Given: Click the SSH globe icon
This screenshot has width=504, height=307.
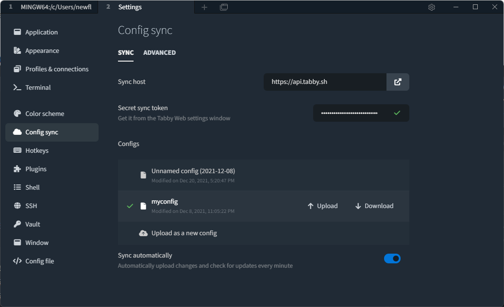Looking at the screenshot, I should tap(17, 206).
